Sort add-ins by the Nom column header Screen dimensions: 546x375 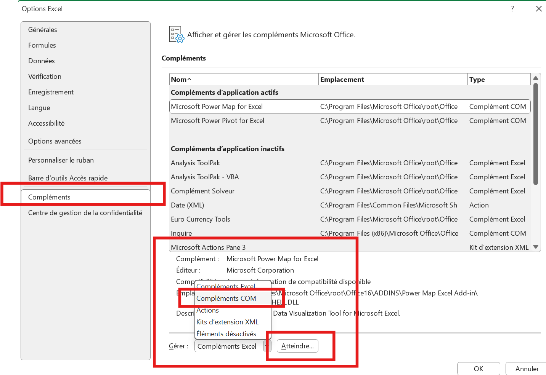click(244, 80)
